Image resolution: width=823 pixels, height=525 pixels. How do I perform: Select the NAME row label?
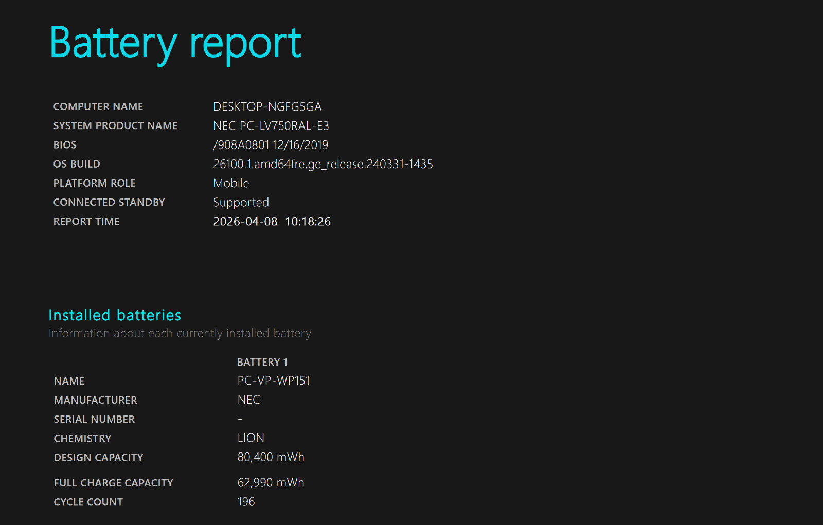coord(69,381)
